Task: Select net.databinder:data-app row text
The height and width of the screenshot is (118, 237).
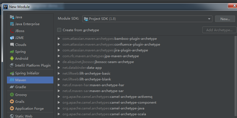Action: [82, 68]
